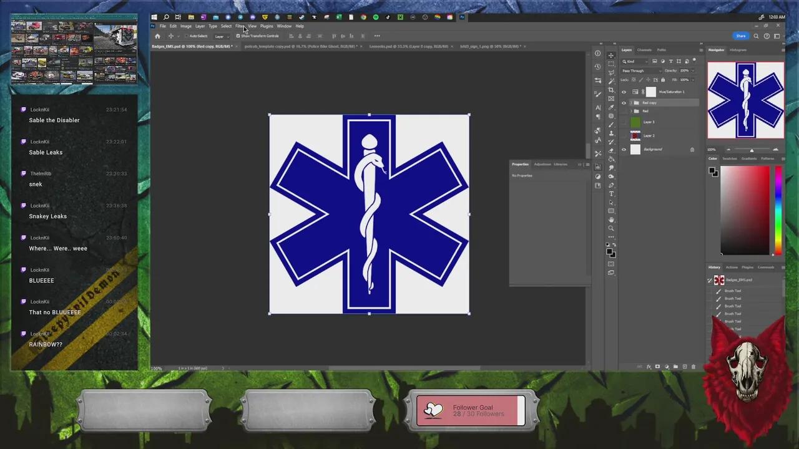
Task: Select the Pen tool
Action: [611, 185]
